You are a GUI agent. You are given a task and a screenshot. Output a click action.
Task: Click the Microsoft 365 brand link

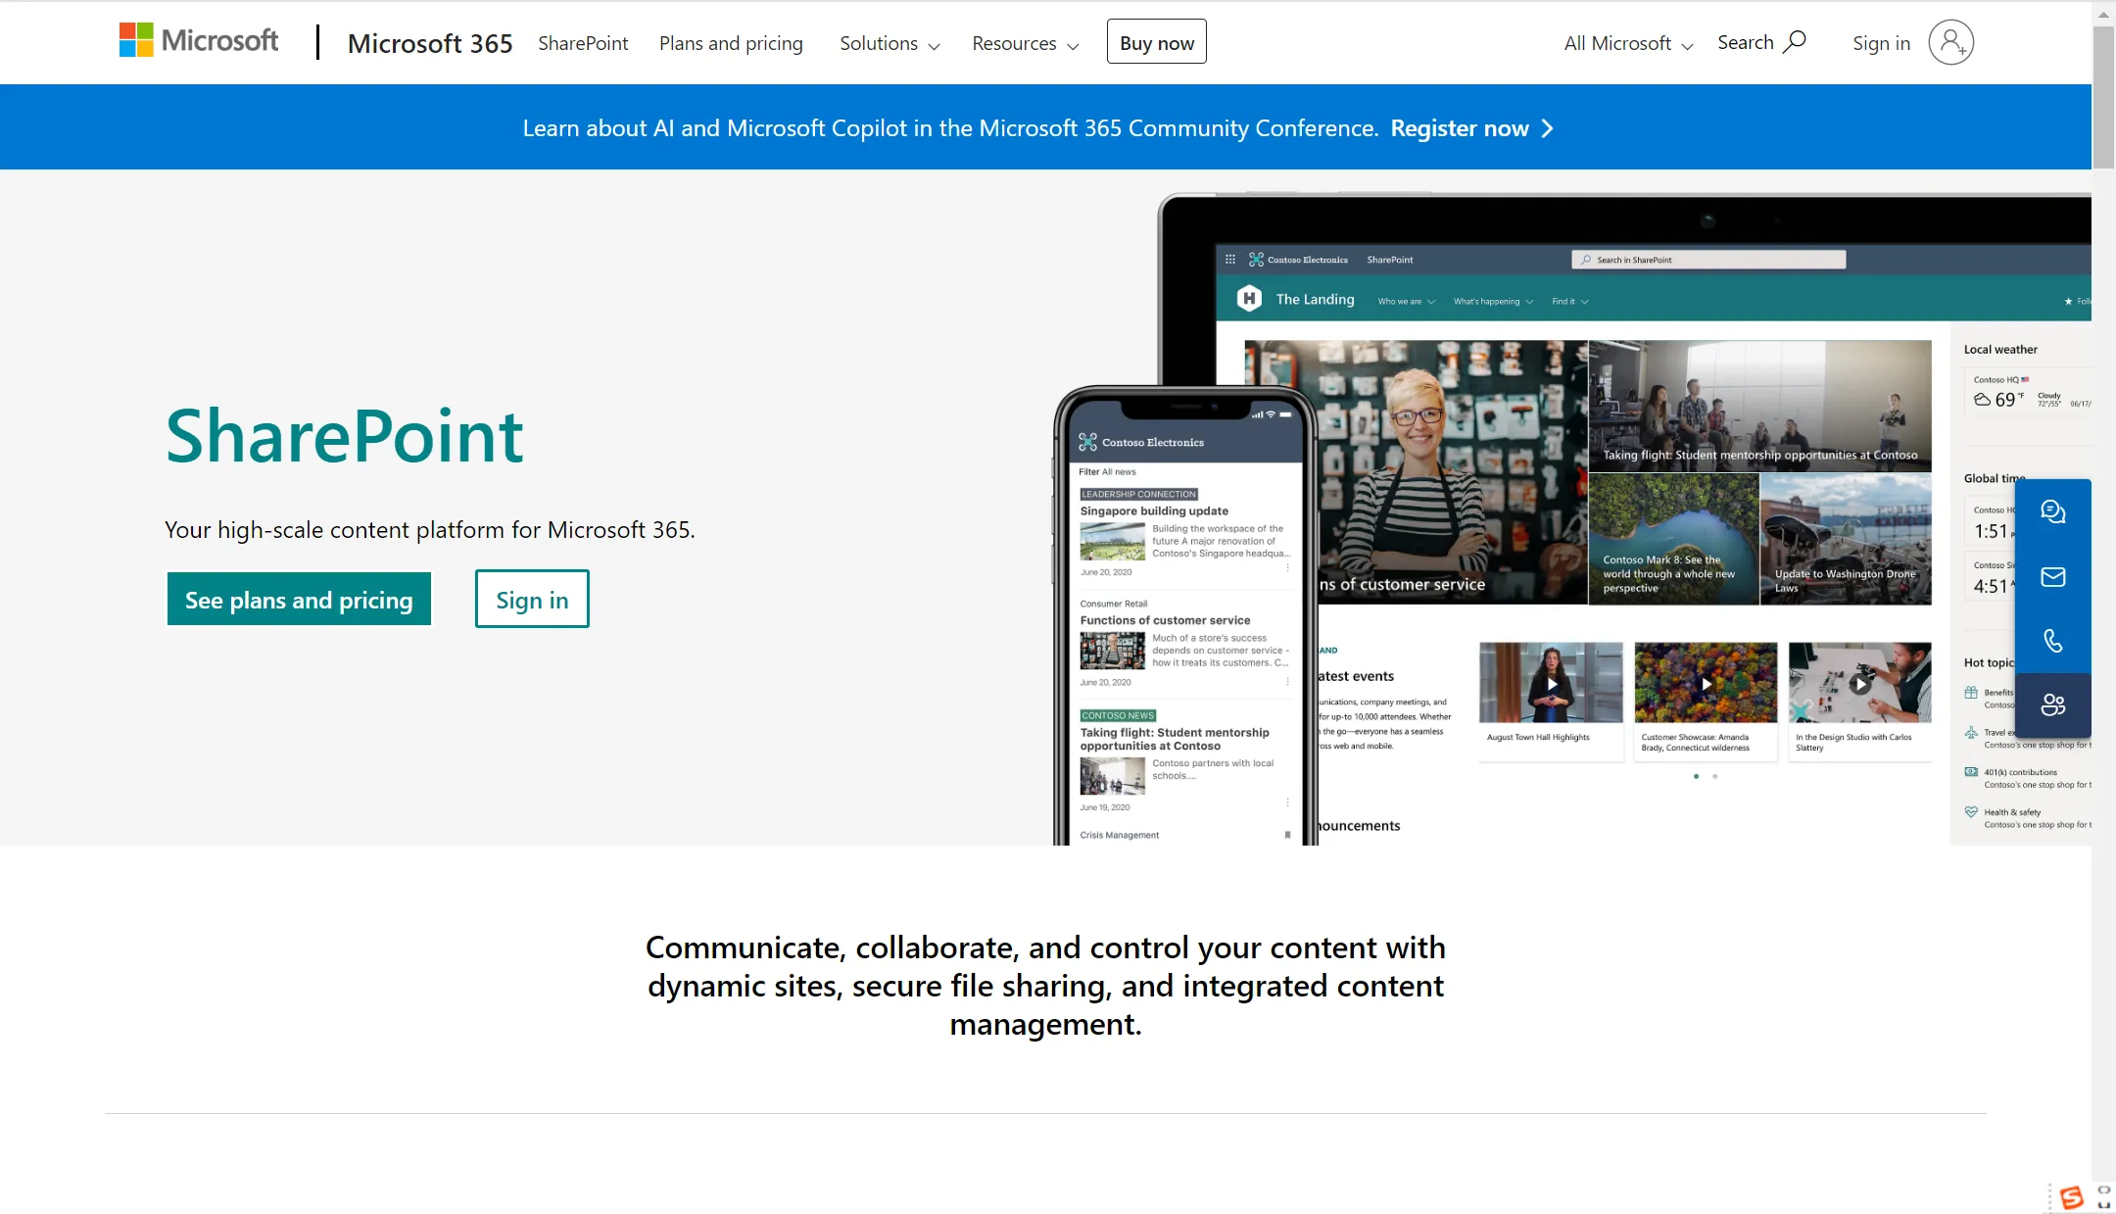430,43
